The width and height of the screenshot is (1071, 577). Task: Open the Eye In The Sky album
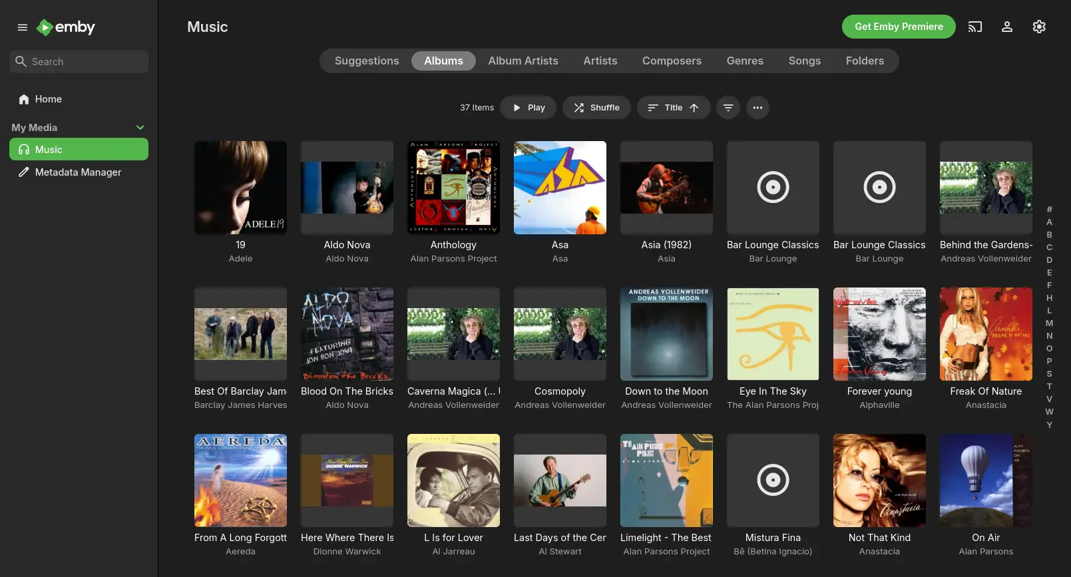point(773,334)
